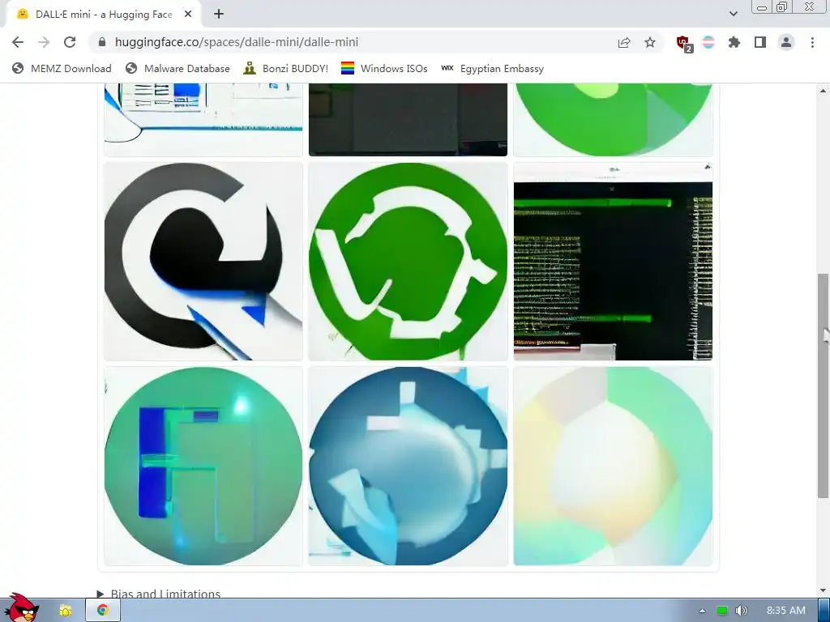830x622 pixels.
Task: Close the DALL·E mini tab
Action: pos(188,15)
